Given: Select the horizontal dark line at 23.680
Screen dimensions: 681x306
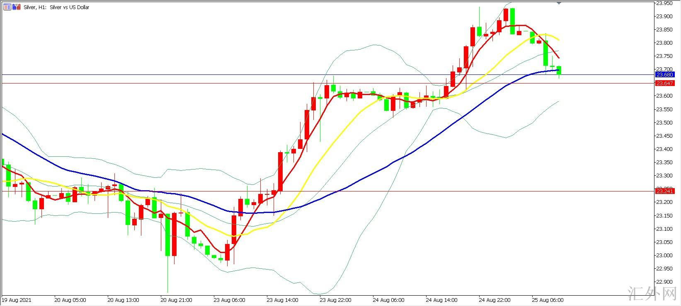Looking at the screenshot, I should point(207,75).
